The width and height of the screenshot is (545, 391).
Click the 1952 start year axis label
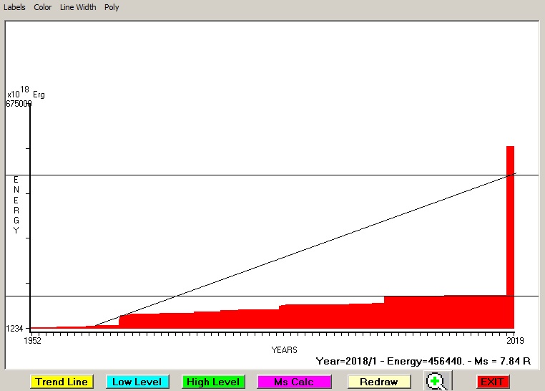pyautogui.click(x=31, y=340)
